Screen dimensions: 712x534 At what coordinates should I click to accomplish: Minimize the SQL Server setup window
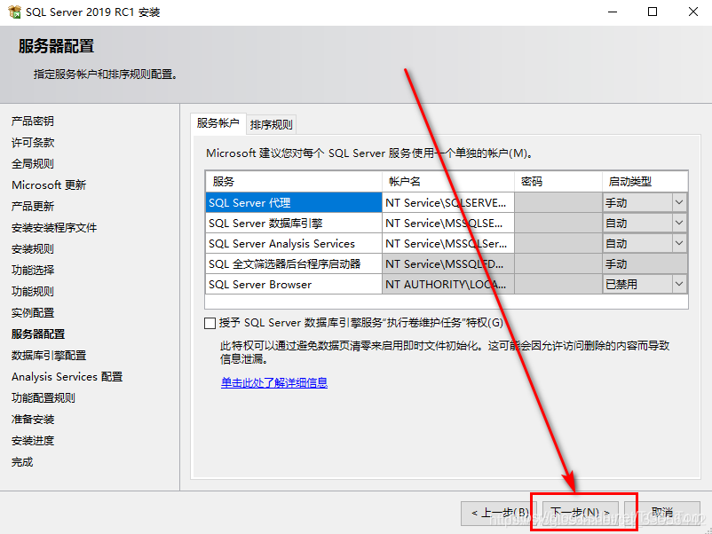click(613, 12)
